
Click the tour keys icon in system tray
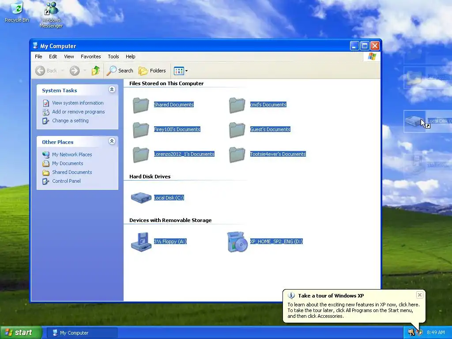tap(411, 333)
